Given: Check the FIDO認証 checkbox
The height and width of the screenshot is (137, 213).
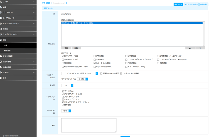Looking at the screenshot, I should (x=63, y=63).
